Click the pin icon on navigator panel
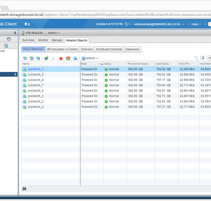The image size is (211, 201). 15,33
